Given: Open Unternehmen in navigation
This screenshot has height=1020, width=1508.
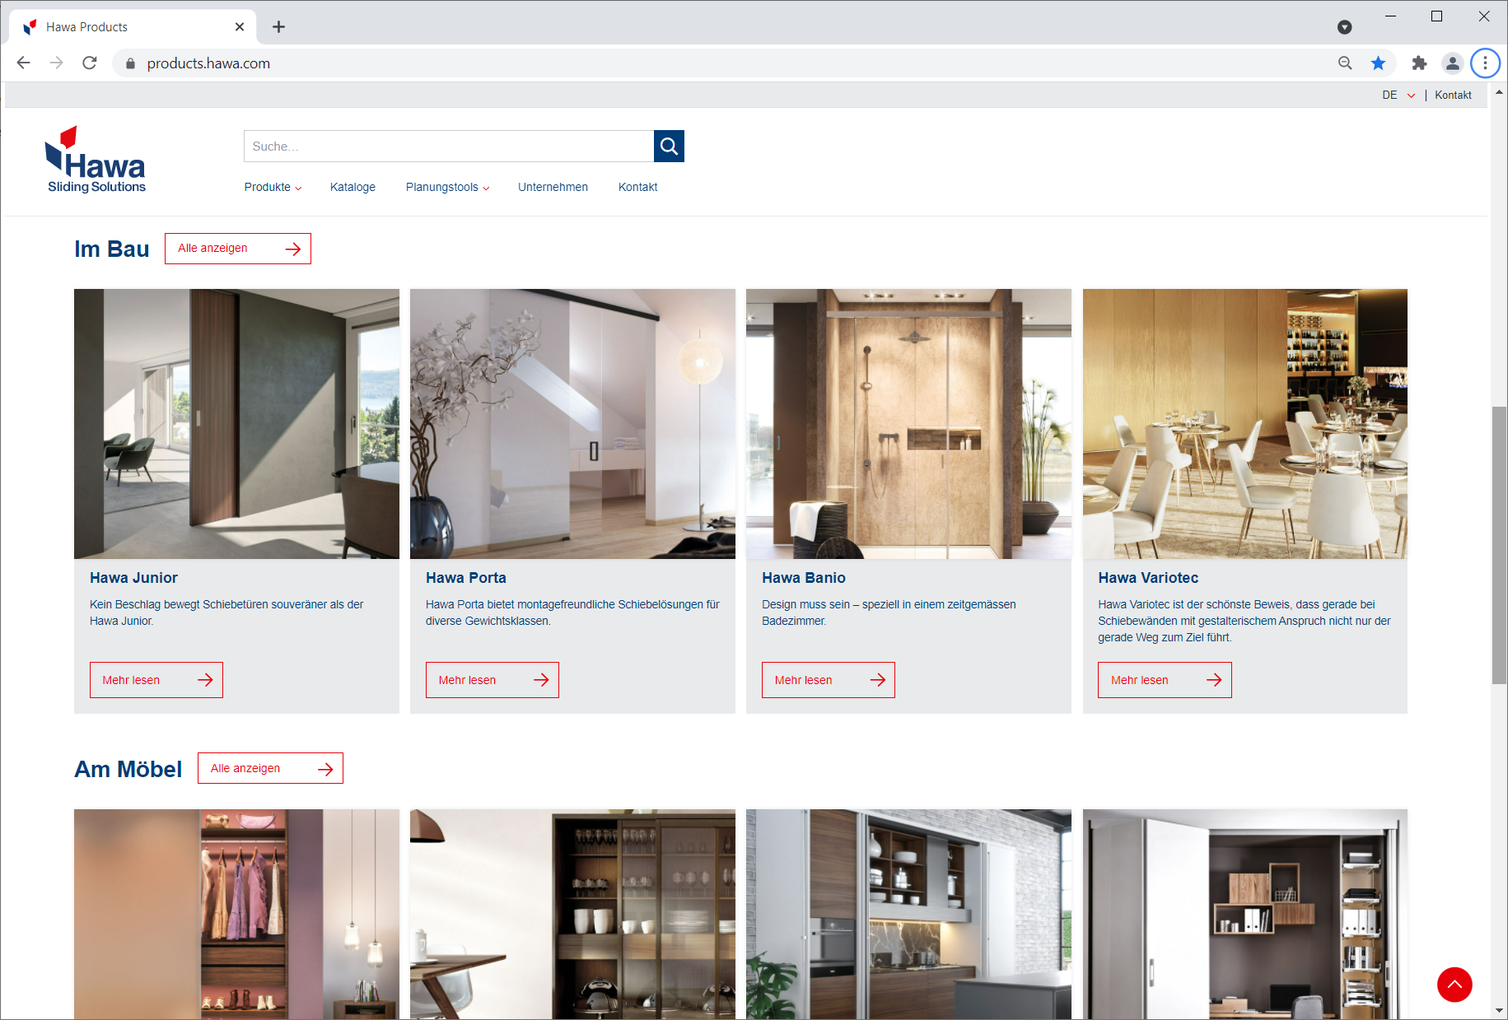Looking at the screenshot, I should tap(553, 188).
